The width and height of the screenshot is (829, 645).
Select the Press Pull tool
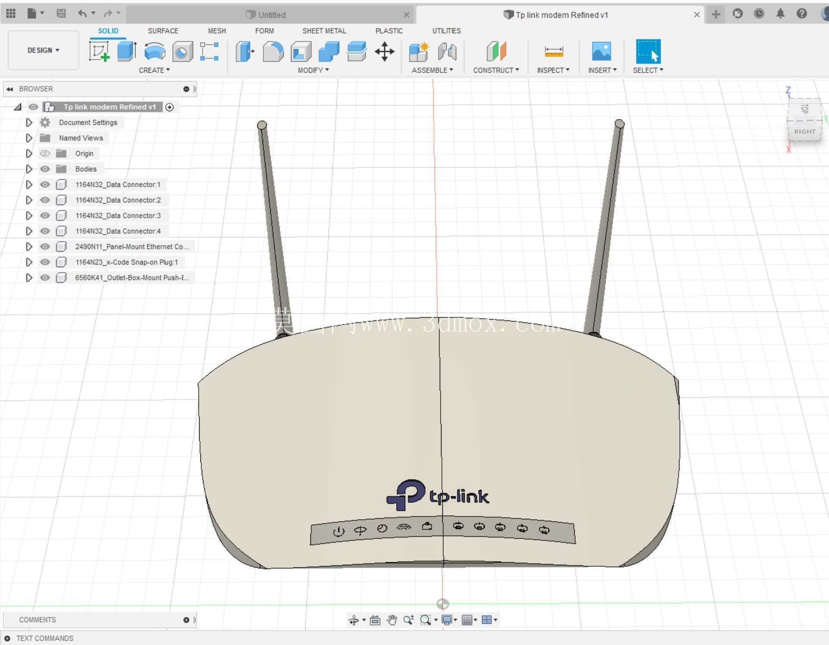(245, 52)
